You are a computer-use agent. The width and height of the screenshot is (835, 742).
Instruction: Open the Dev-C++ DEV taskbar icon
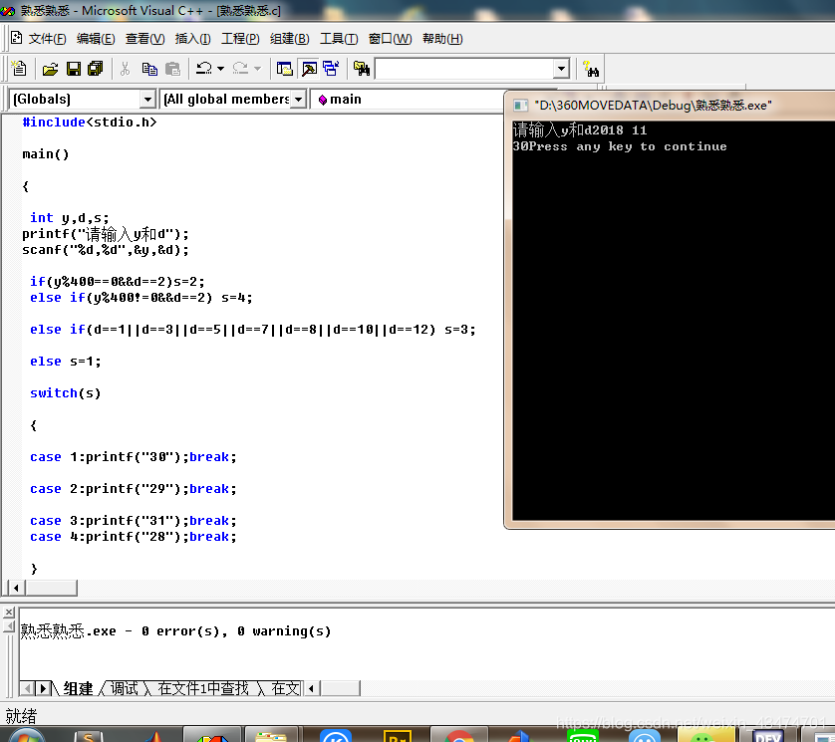(x=767, y=736)
